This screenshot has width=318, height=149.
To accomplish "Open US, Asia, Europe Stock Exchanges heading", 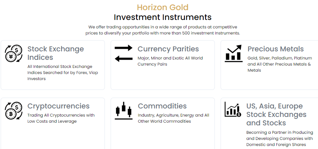I will (x=276, y=115).
